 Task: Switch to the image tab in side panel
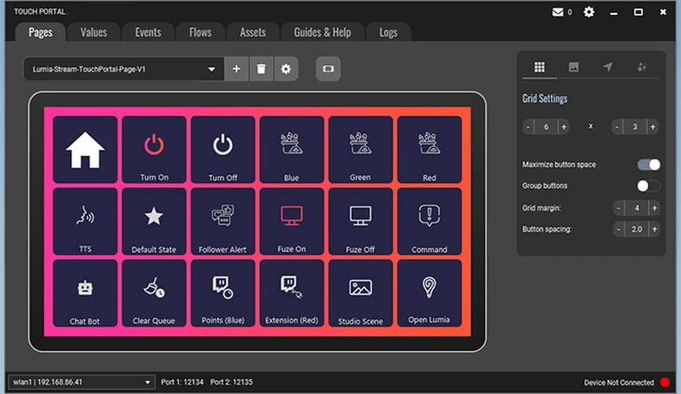click(x=573, y=67)
